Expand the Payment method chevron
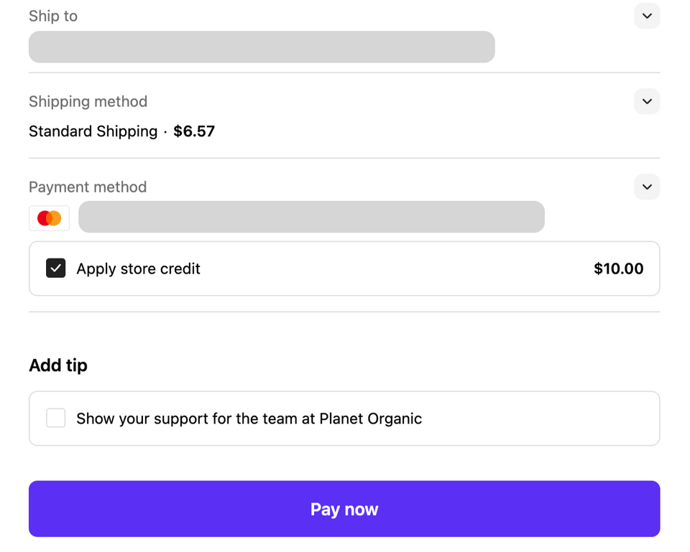The width and height of the screenshot is (690, 552). coord(647,187)
